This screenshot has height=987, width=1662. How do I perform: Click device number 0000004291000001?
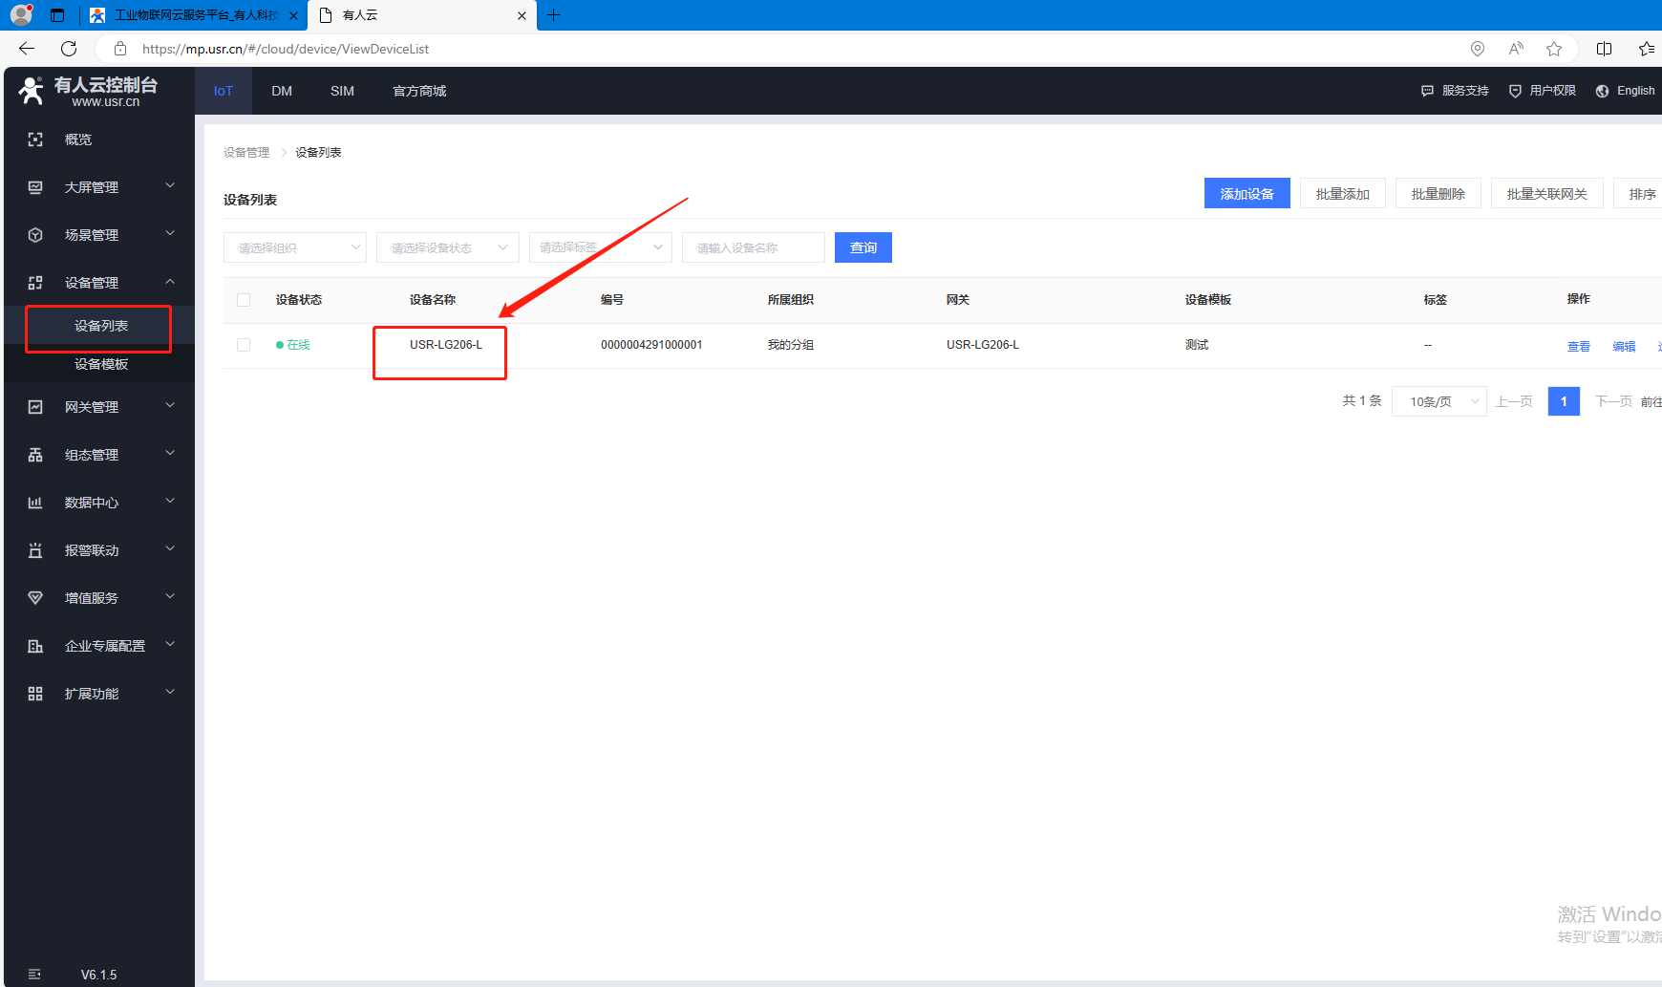[651, 345]
